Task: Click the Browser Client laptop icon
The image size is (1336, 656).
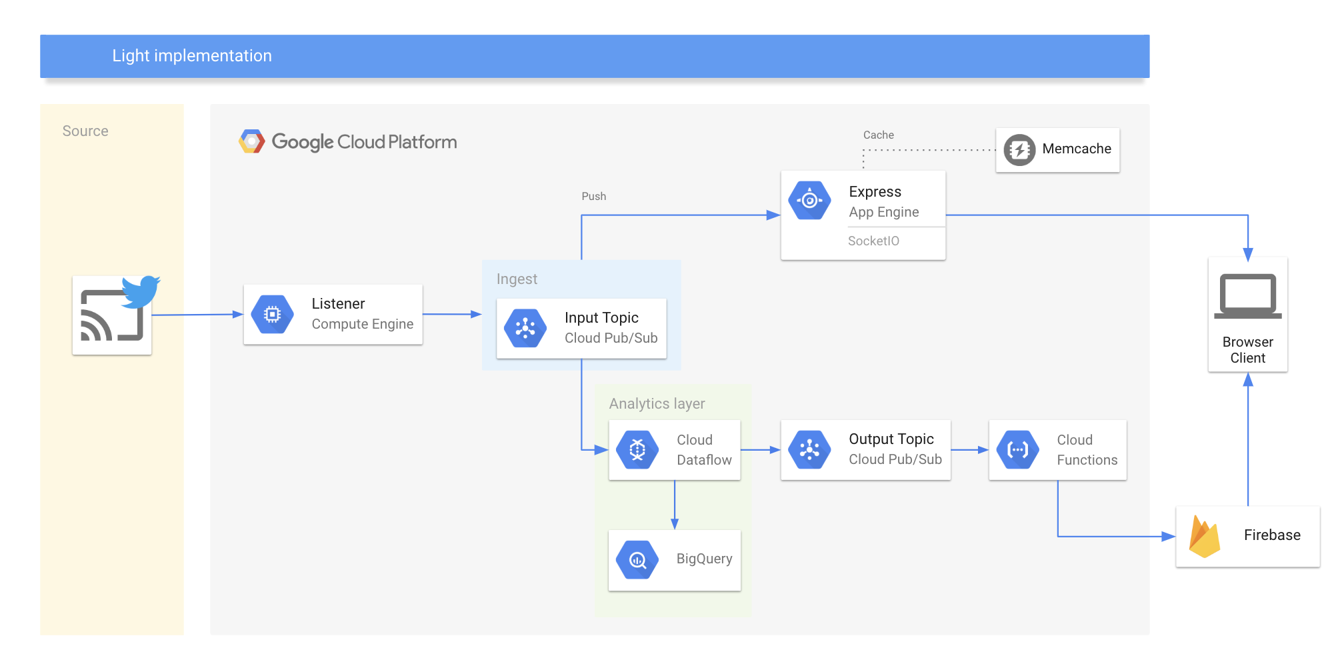Action: tap(1248, 296)
